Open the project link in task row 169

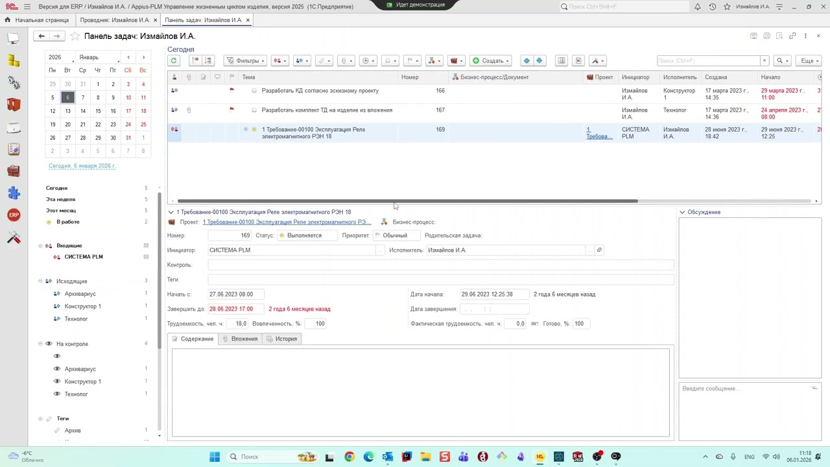(x=599, y=133)
